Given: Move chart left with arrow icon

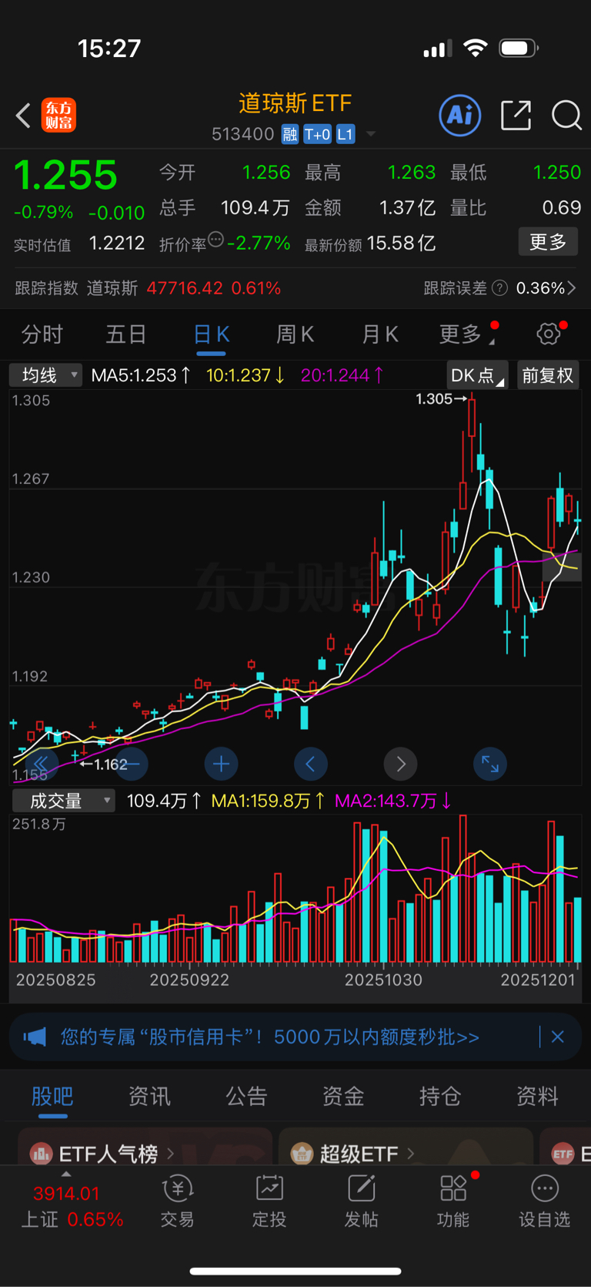Looking at the screenshot, I should click(x=311, y=764).
